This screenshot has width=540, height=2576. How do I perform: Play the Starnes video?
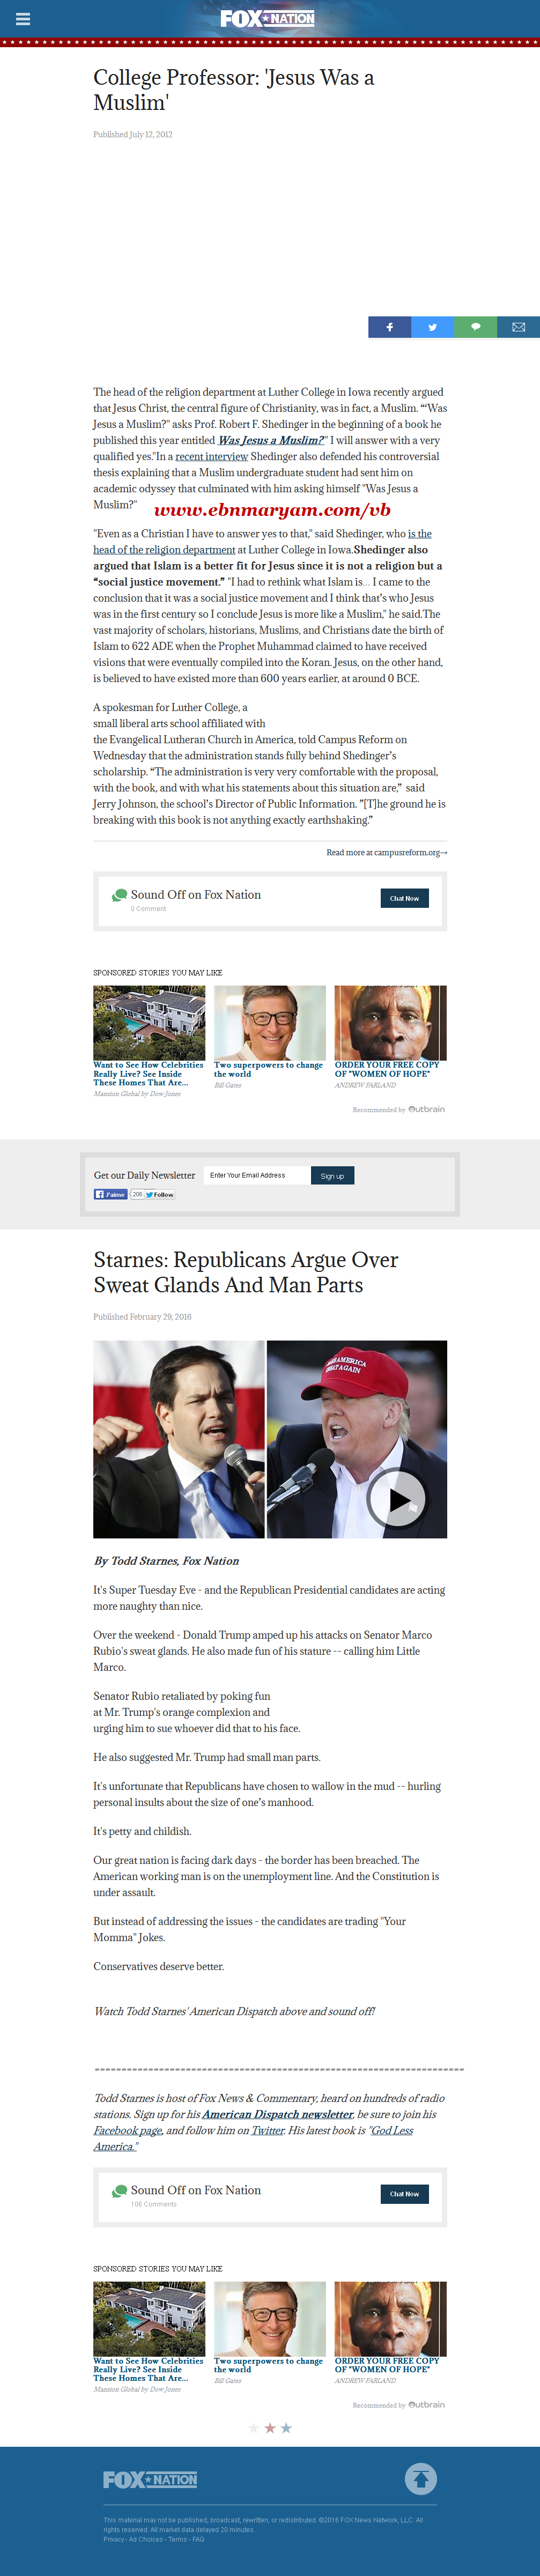pos(396,1499)
